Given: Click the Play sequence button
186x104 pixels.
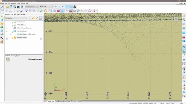Looking at the screenshot, I should click(63, 7).
